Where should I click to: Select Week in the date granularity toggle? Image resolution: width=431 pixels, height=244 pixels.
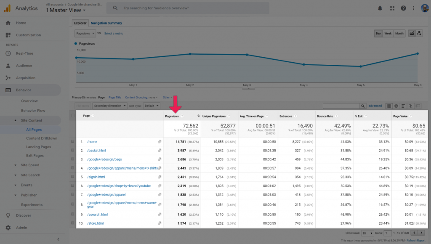[x=388, y=33]
